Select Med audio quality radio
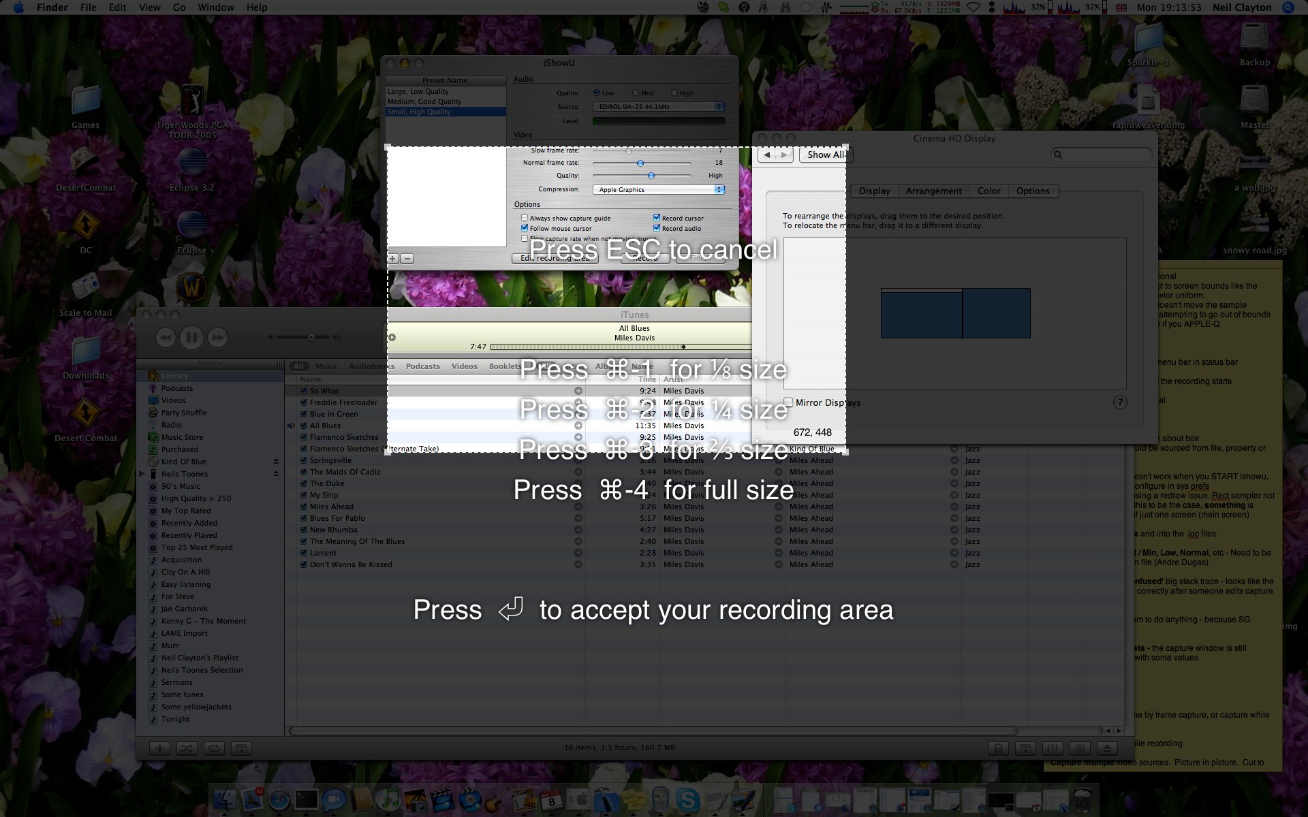This screenshot has width=1308, height=817. coord(636,93)
